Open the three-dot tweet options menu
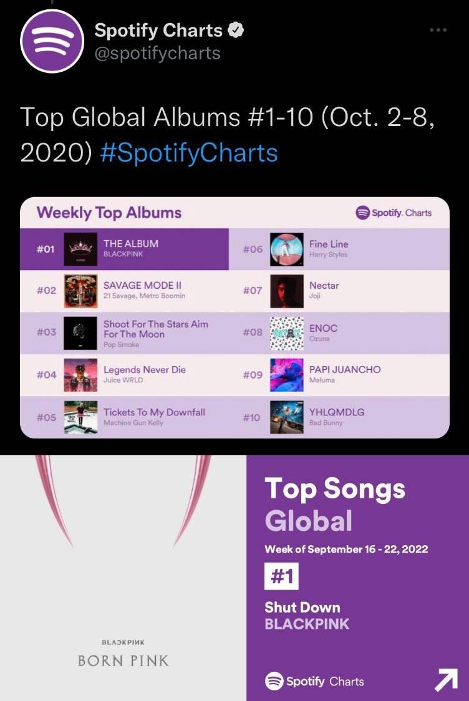The width and height of the screenshot is (469, 701). (438, 30)
